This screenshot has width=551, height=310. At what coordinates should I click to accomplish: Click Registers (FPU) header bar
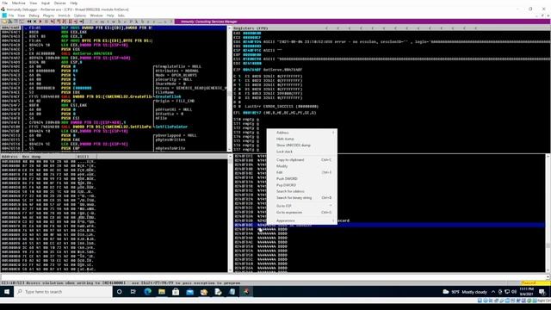point(392,28)
